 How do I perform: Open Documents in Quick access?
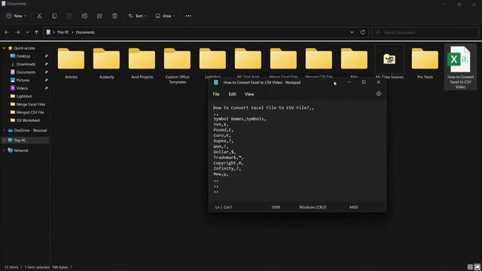[26, 72]
